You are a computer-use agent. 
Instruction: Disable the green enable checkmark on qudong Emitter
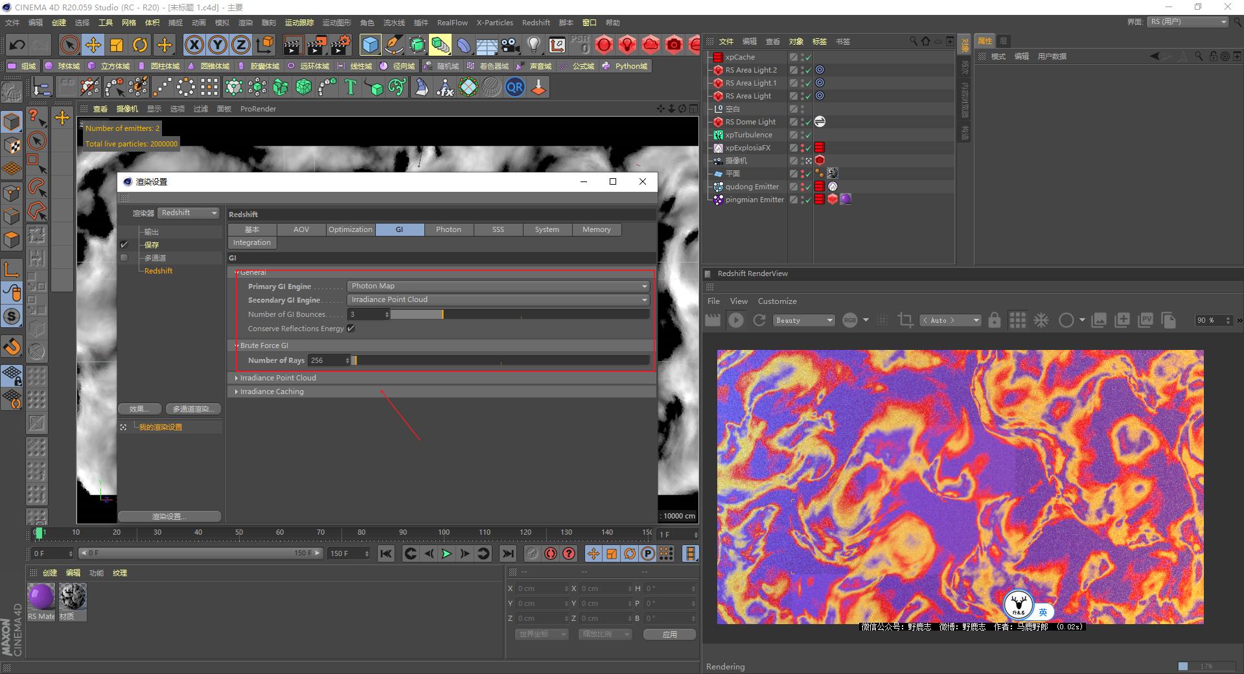click(x=807, y=187)
